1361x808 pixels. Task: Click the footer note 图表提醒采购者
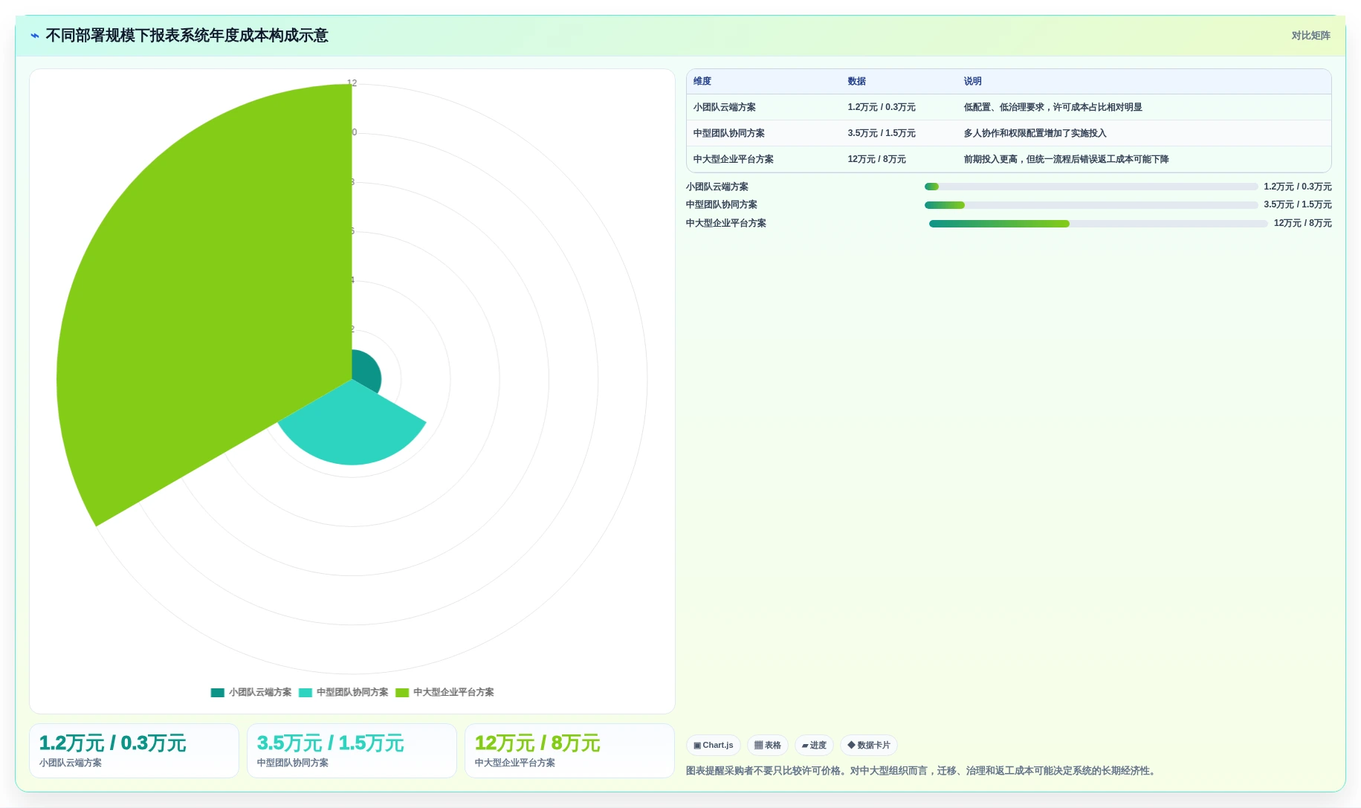[x=922, y=771]
